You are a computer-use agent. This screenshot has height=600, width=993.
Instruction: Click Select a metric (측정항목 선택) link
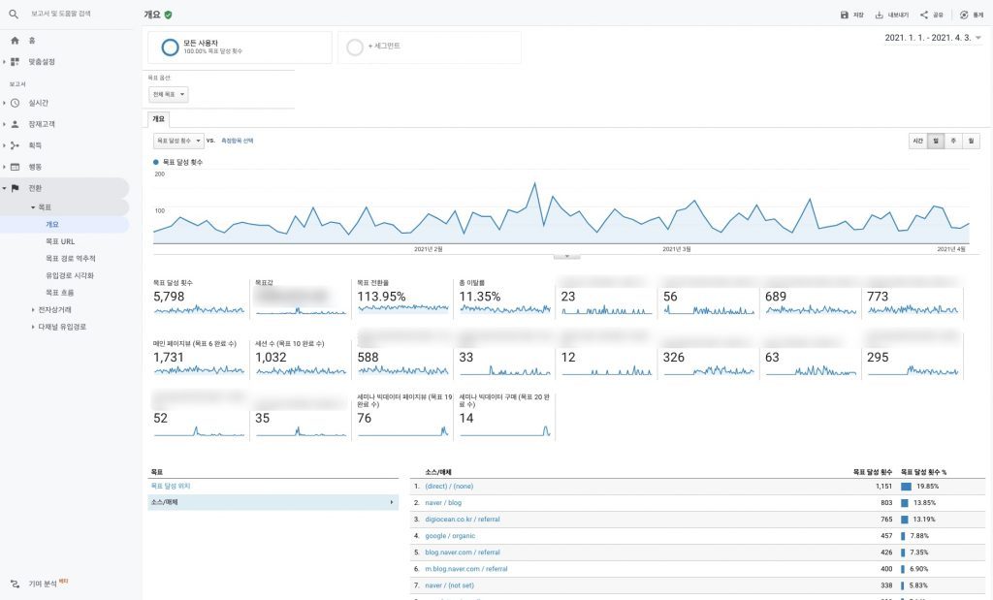[x=237, y=141]
